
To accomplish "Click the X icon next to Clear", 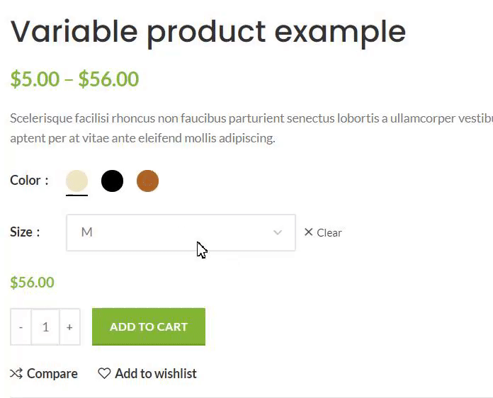I will 308,232.
